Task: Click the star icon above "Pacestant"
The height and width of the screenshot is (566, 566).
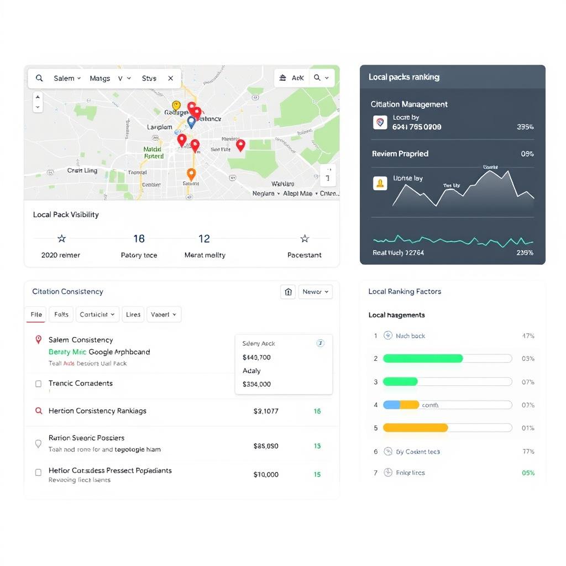Action: point(305,239)
